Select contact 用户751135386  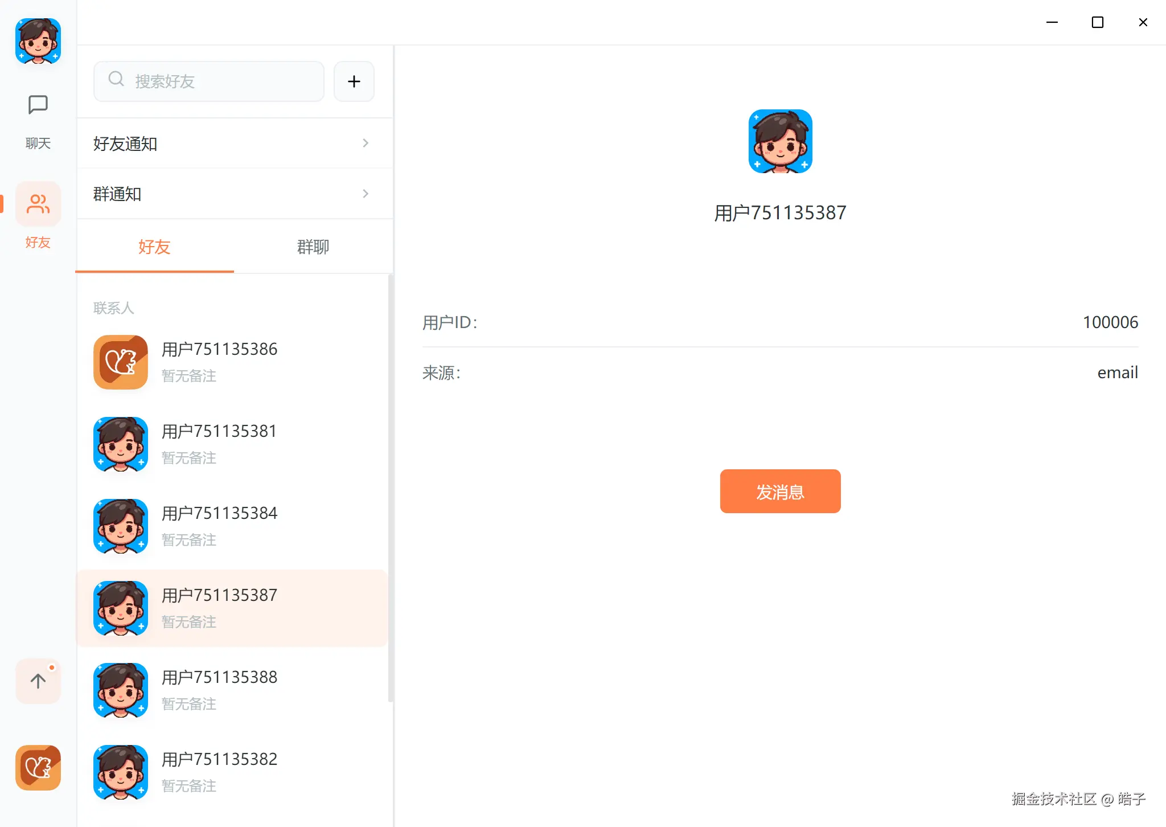(x=232, y=362)
